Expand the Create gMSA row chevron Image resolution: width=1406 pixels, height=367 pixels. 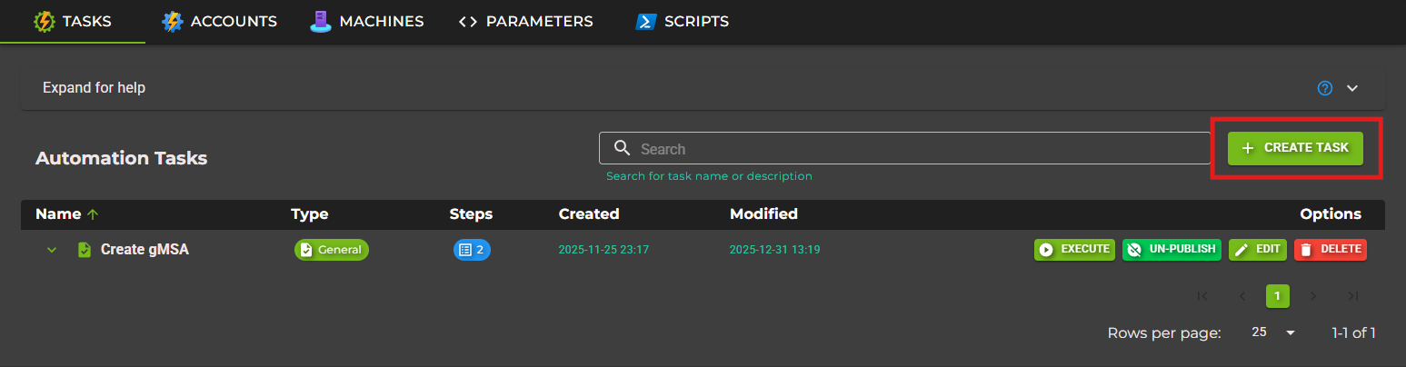[52, 249]
